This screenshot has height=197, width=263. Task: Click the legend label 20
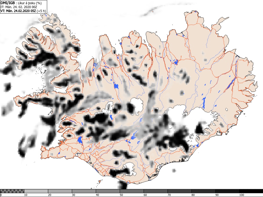pyautogui.click(x=50, y=195)
